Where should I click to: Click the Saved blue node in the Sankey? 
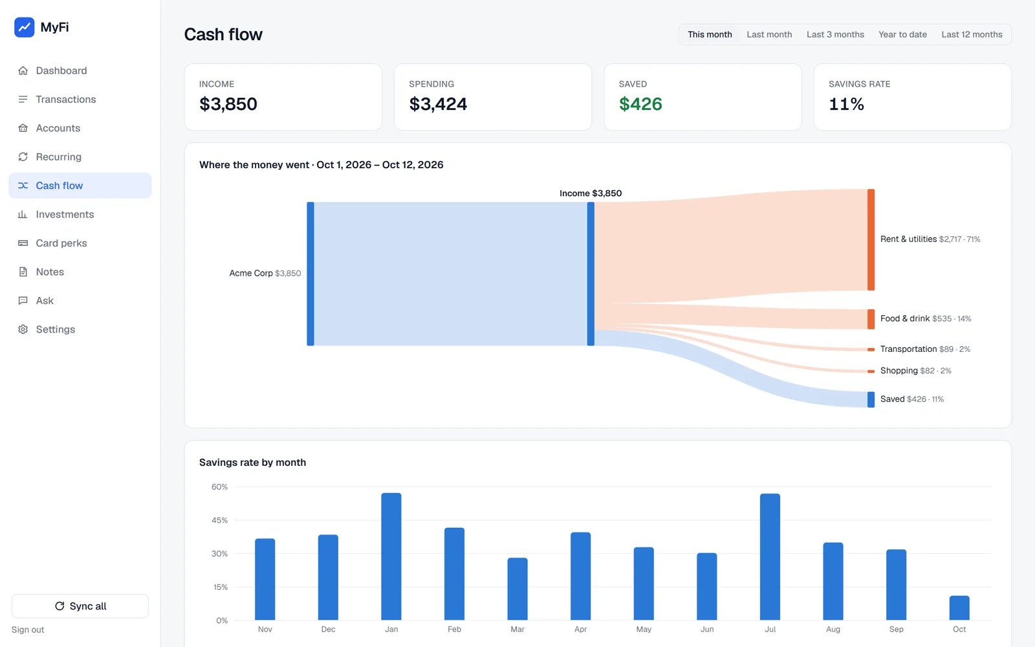(871, 399)
